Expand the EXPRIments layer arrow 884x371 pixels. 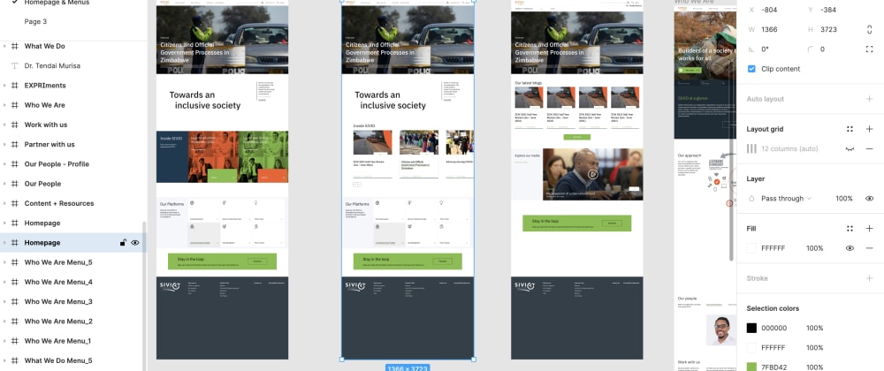coord(4,86)
